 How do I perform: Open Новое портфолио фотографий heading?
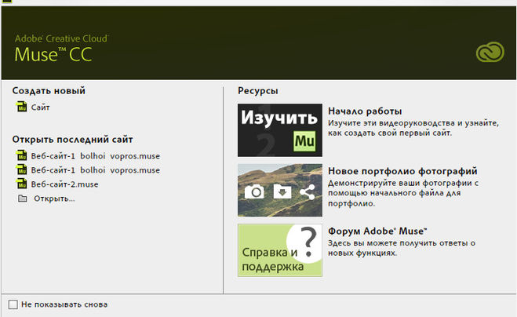point(402,171)
